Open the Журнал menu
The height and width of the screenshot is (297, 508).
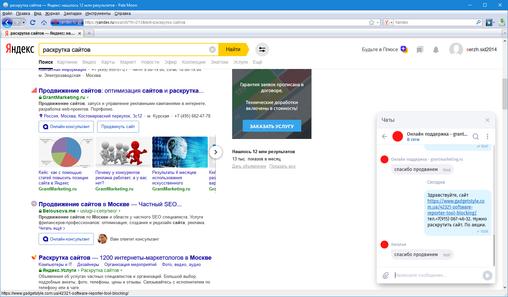(52, 14)
